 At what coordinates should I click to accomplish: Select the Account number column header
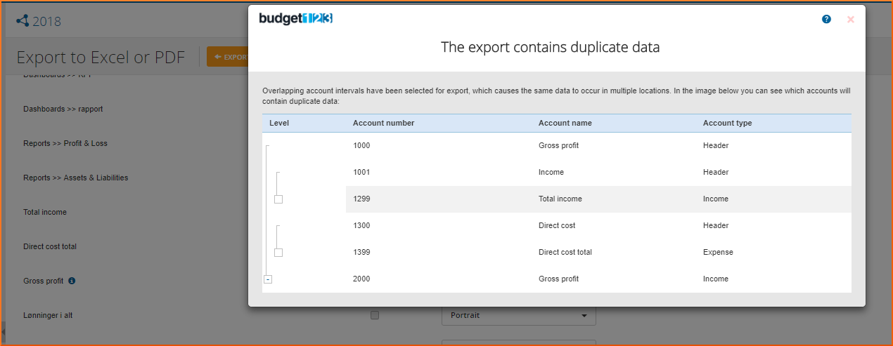pyautogui.click(x=383, y=123)
